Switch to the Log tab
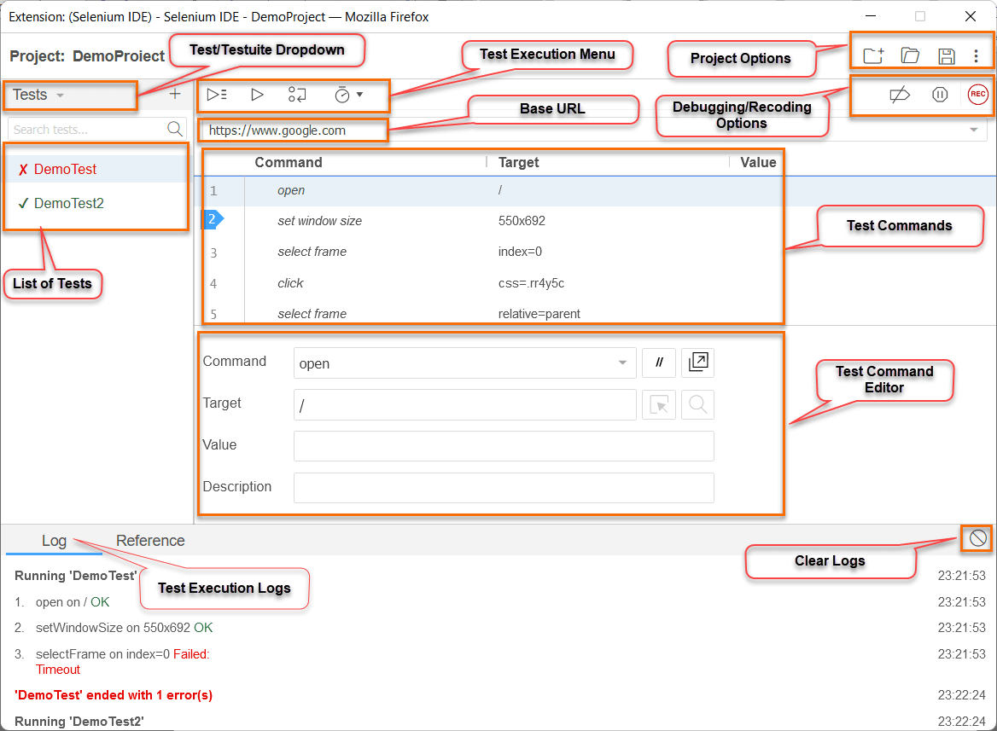This screenshot has height=731, width=997. (54, 540)
